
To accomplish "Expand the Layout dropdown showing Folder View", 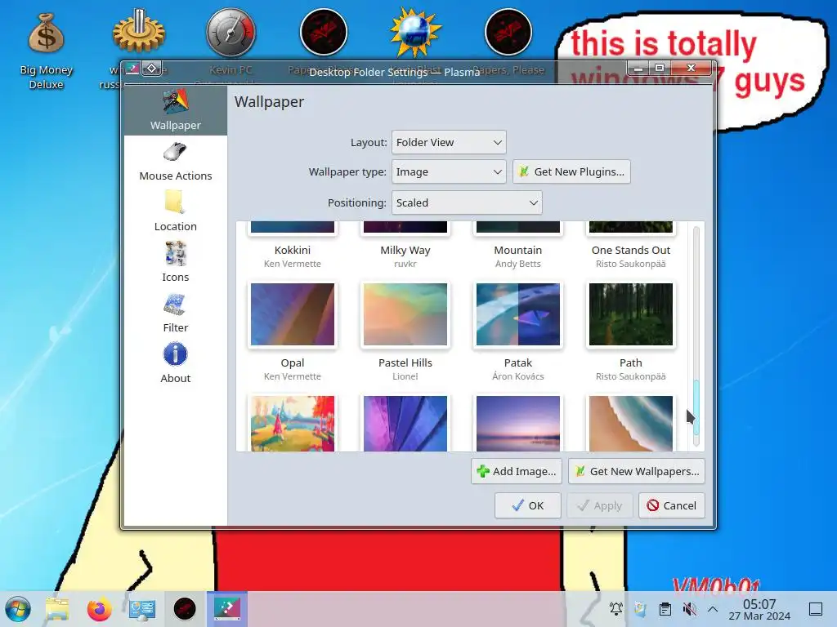I will pos(449,142).
